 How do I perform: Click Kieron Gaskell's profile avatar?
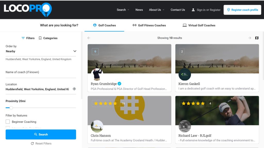coord(185,74)
